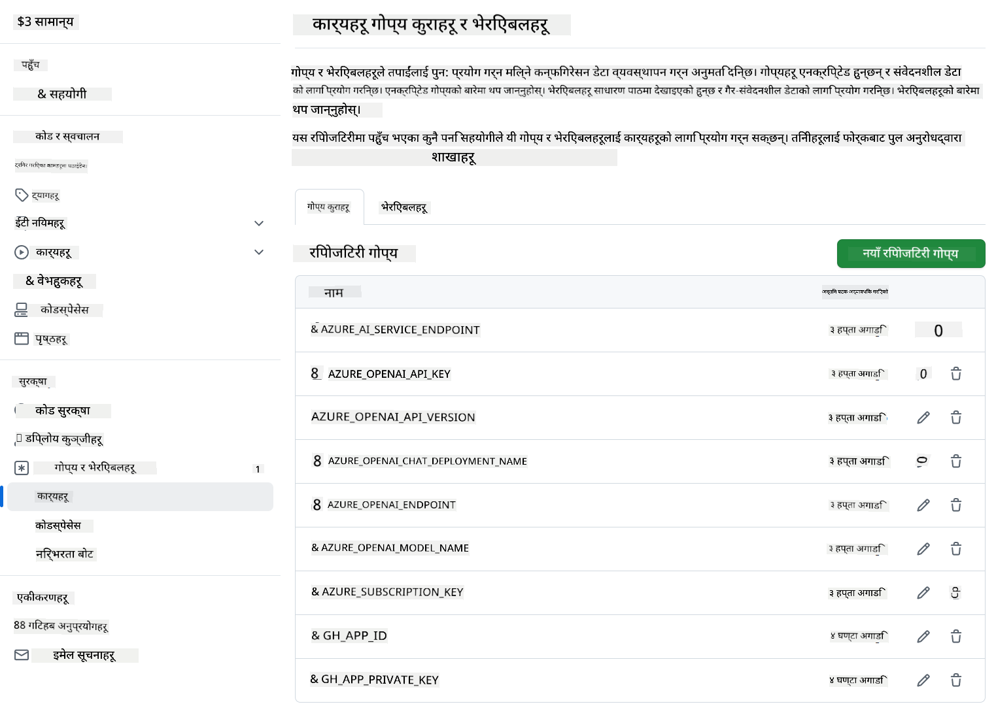Screen dimensions: 996x717
Task: Switch to the भेरिएबलहरू tab
Action: tap(404, 208)
